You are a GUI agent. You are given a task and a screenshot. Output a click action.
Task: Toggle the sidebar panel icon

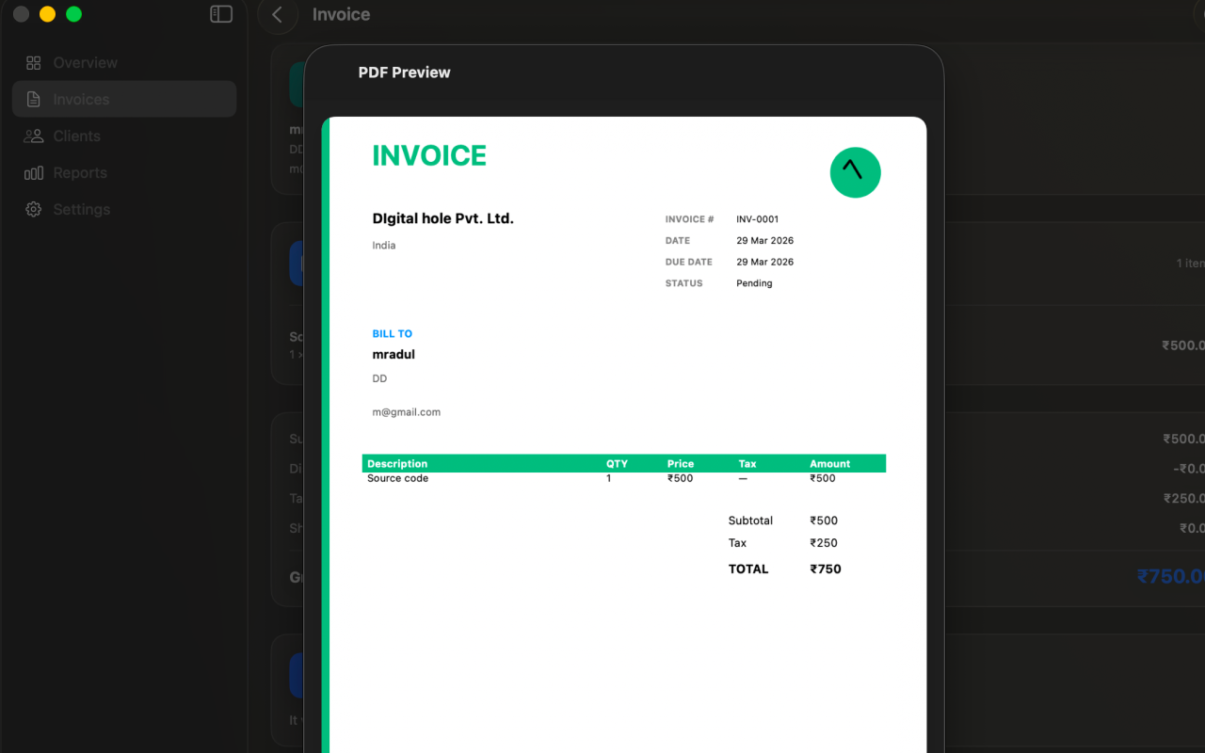(221, 14)
